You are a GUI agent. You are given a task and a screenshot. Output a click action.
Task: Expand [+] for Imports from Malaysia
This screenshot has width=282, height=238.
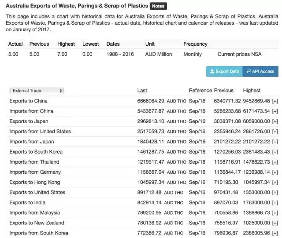point(275,213)
